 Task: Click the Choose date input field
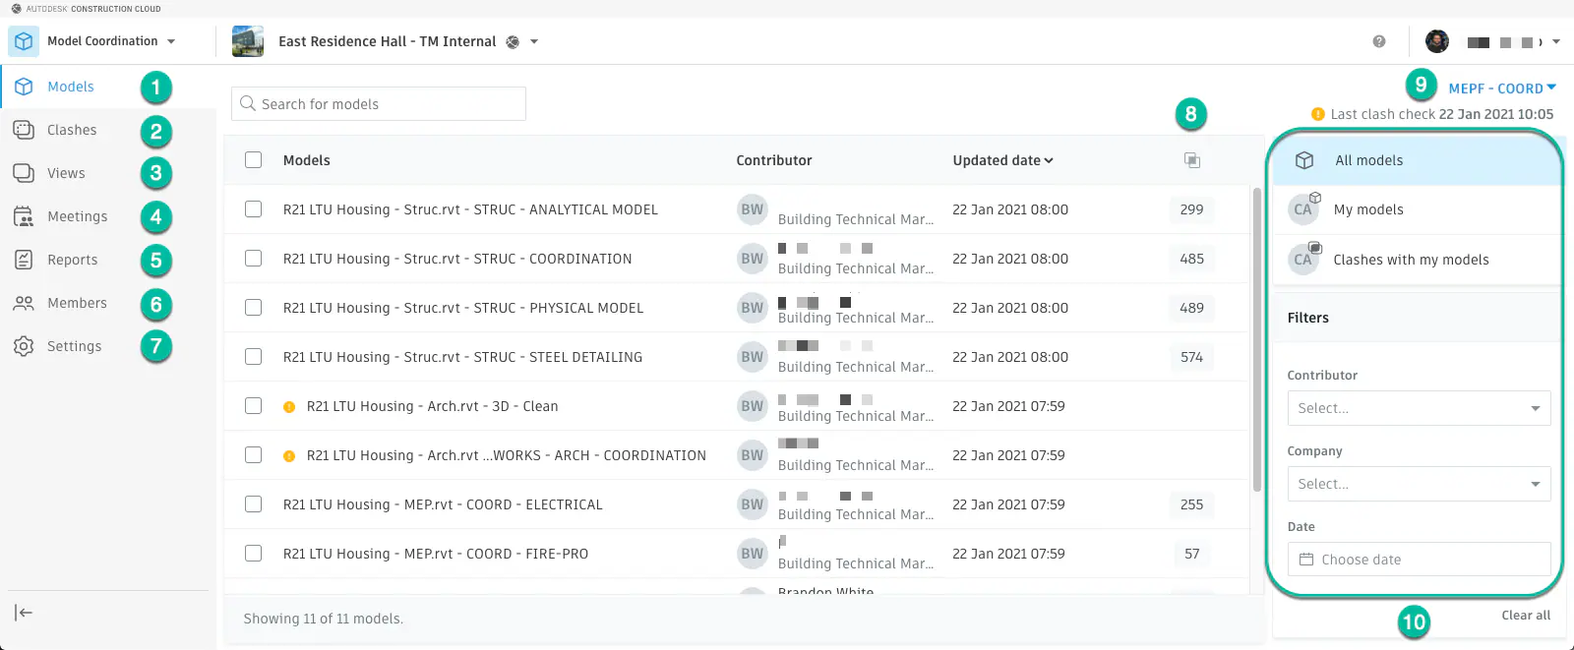[x=1419, y=560]
